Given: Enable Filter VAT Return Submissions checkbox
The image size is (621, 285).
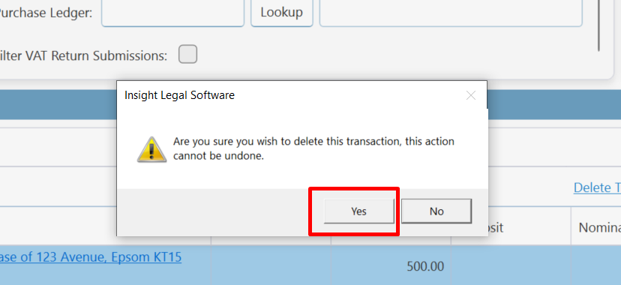Looking at the screenshot, I should [187, 54].
